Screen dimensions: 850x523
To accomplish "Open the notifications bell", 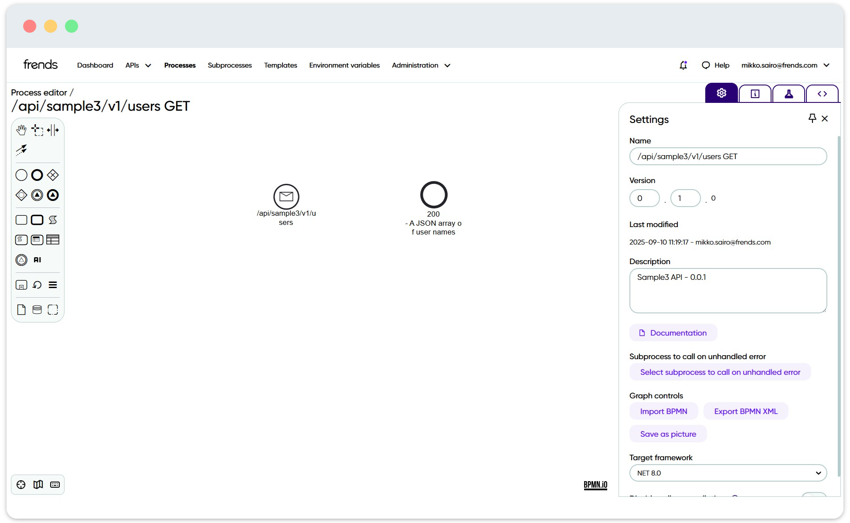I will click(x=683, y=65).
